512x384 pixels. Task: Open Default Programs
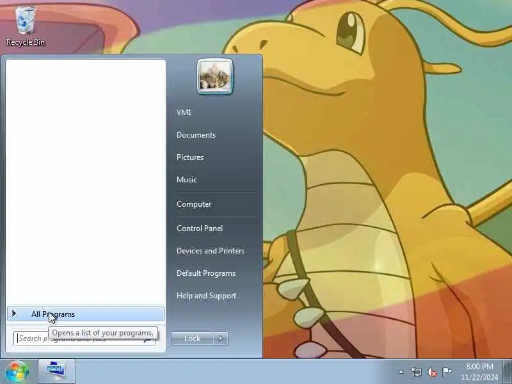pos(205,273)
